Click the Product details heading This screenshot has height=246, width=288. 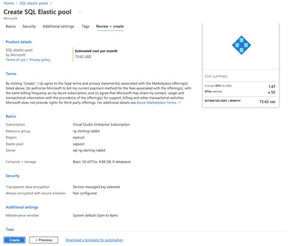pyautogui.click(x=19, y=42)
